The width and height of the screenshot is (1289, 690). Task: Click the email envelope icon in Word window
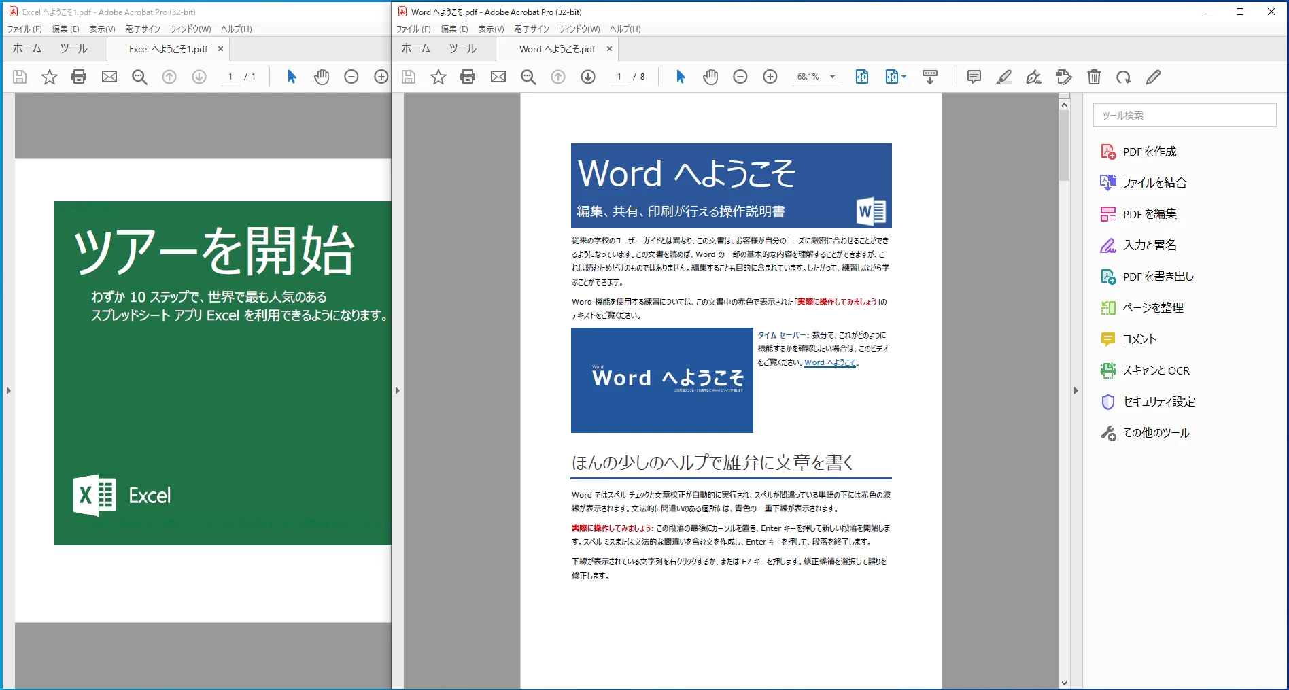(498, 77)
